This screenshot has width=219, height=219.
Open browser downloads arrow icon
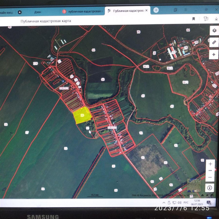pyautogui.click(x=216, y=19)
